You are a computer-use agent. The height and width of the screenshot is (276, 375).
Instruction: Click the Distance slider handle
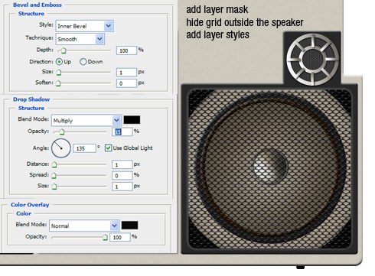(x=54, y=164)
